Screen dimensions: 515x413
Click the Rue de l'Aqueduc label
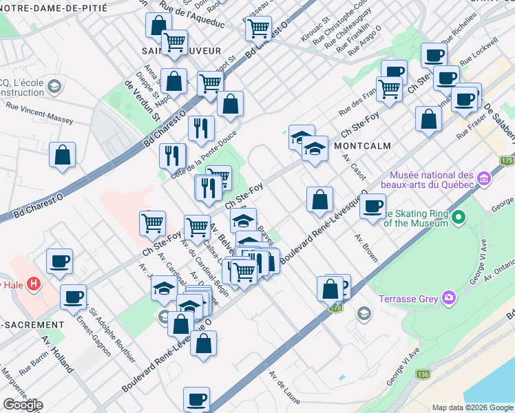(x=192, y=14)
